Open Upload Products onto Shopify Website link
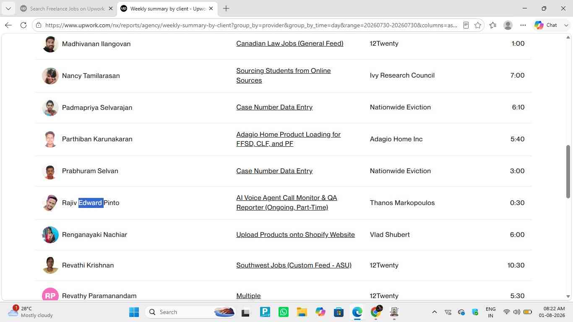 click(x=296, y=234)
